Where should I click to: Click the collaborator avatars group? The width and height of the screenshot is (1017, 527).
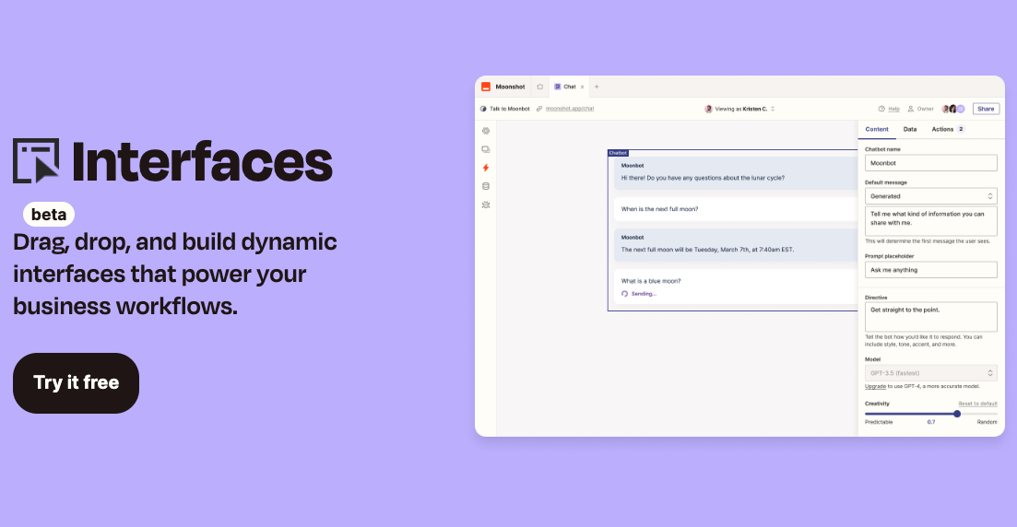tap(953, 109)
